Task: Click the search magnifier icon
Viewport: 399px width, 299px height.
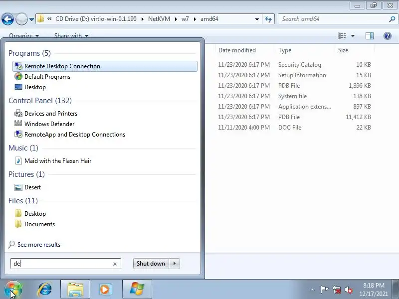Action: tap(392, 19)
